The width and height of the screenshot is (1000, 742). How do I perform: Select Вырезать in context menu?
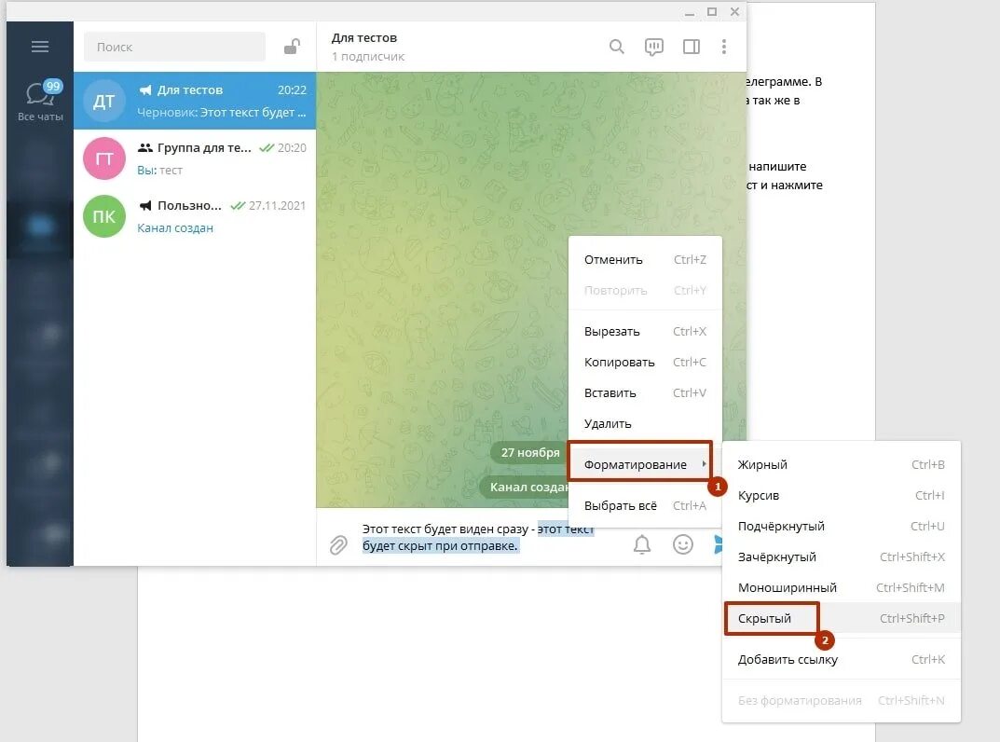tap(646, 331)
